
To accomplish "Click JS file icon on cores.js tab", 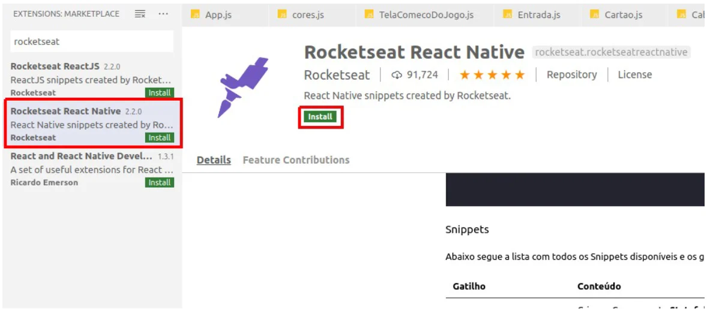I will tap(282, 14).
